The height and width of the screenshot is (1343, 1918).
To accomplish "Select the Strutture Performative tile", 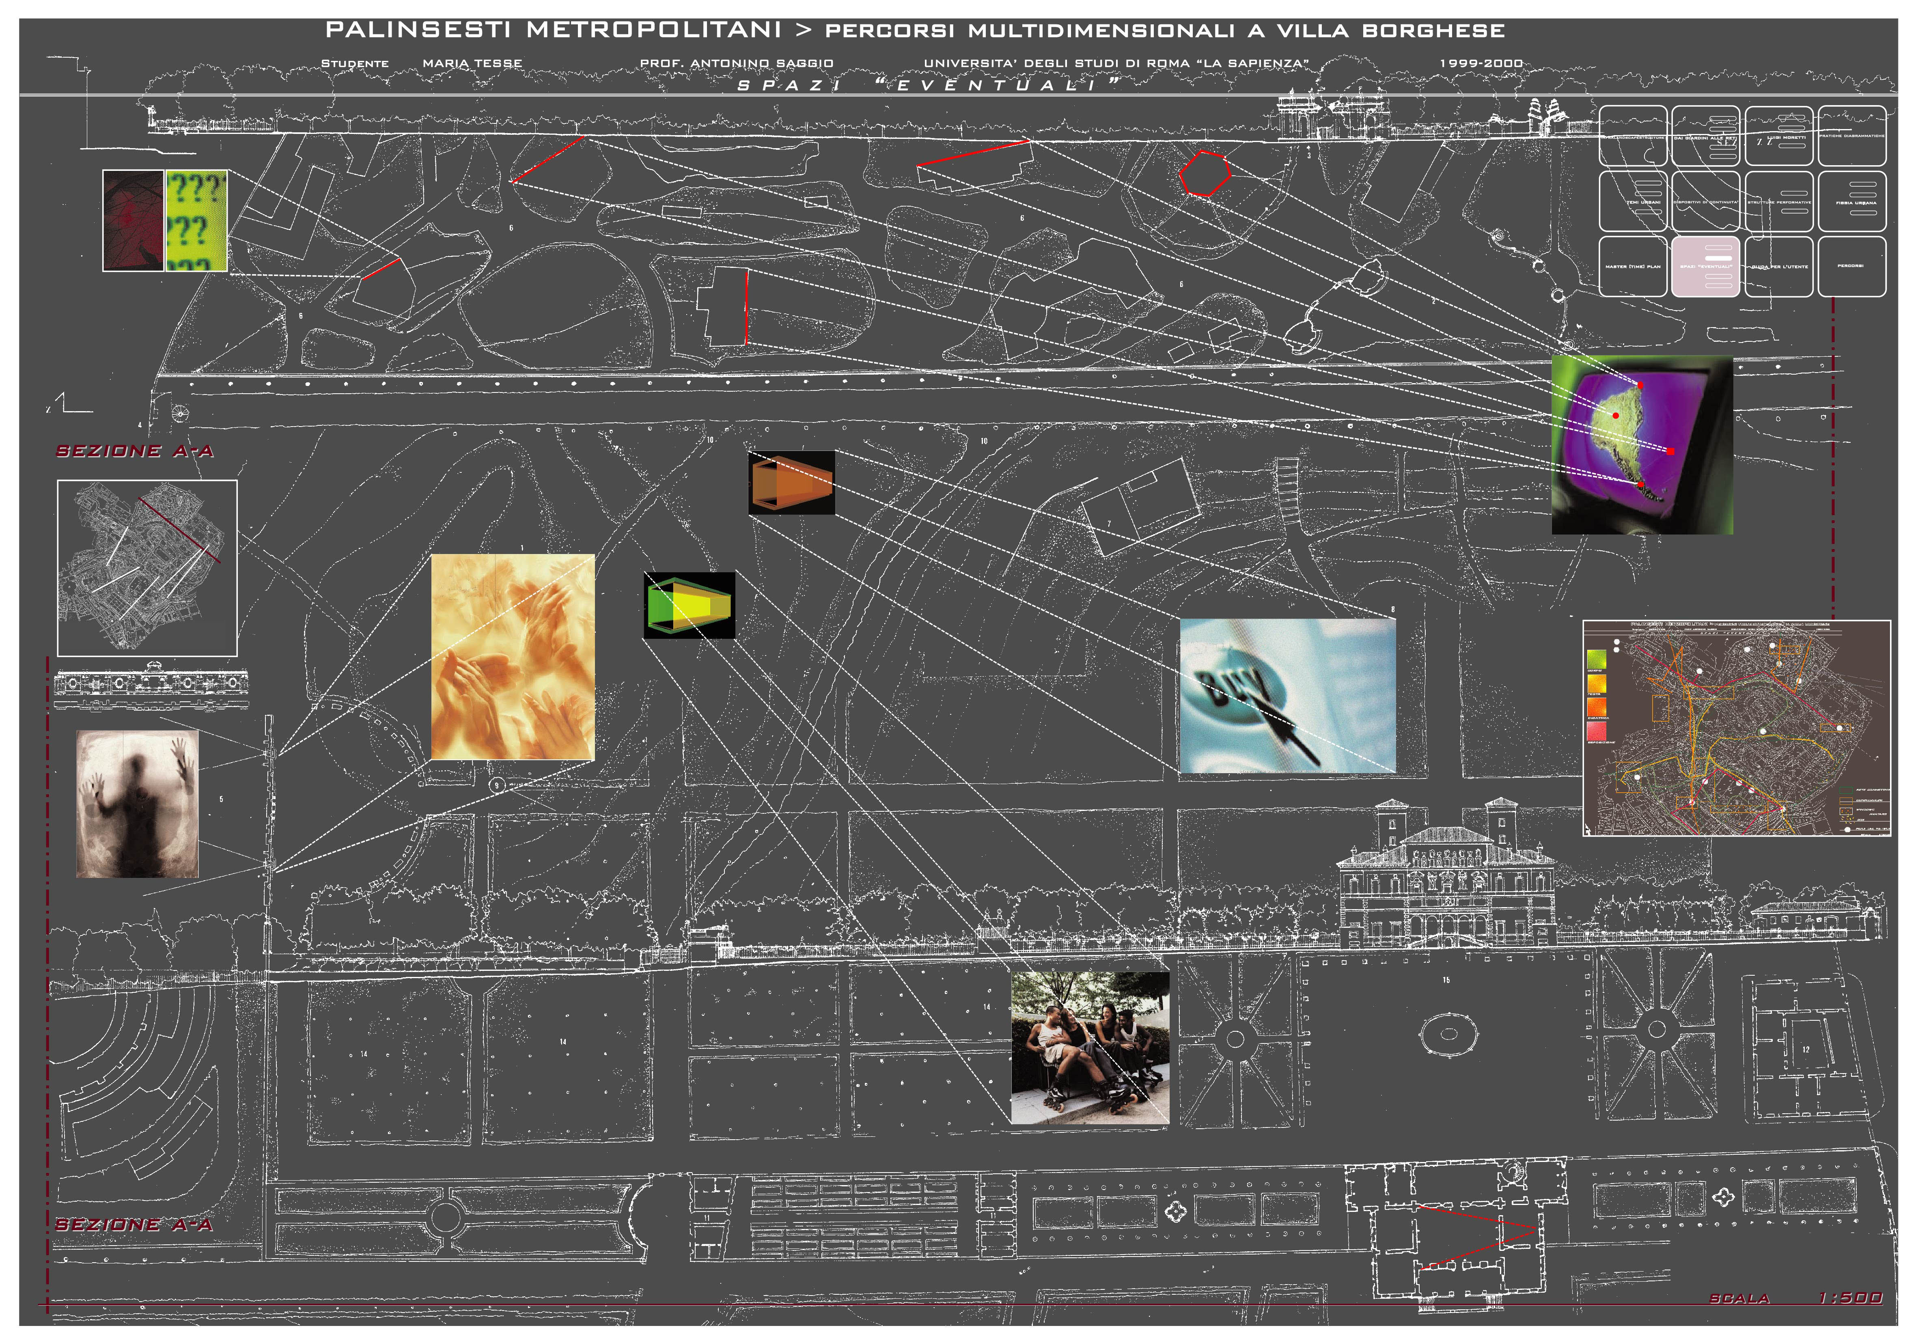I will coord(1778,201).
